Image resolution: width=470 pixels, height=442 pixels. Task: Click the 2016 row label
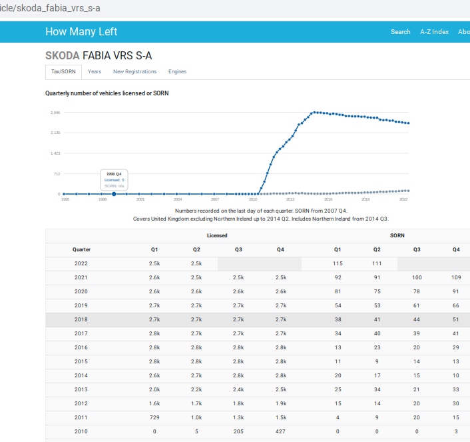click(x=81, y=347)
